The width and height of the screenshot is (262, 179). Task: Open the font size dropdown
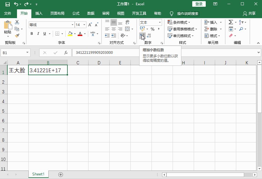(84, 25)
